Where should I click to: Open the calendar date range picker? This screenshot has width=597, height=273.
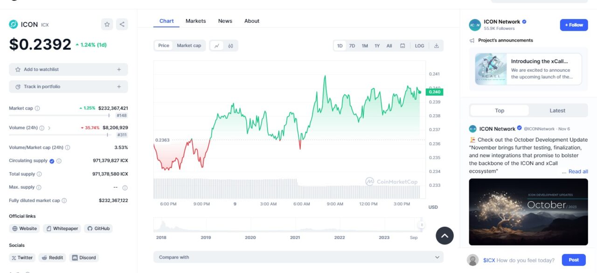[x=403, y=46]
